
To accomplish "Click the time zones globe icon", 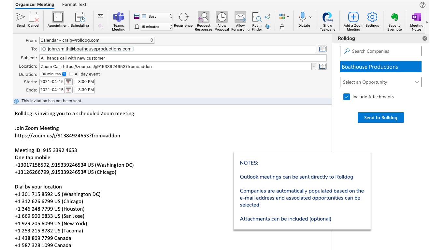I will [268, 27].
